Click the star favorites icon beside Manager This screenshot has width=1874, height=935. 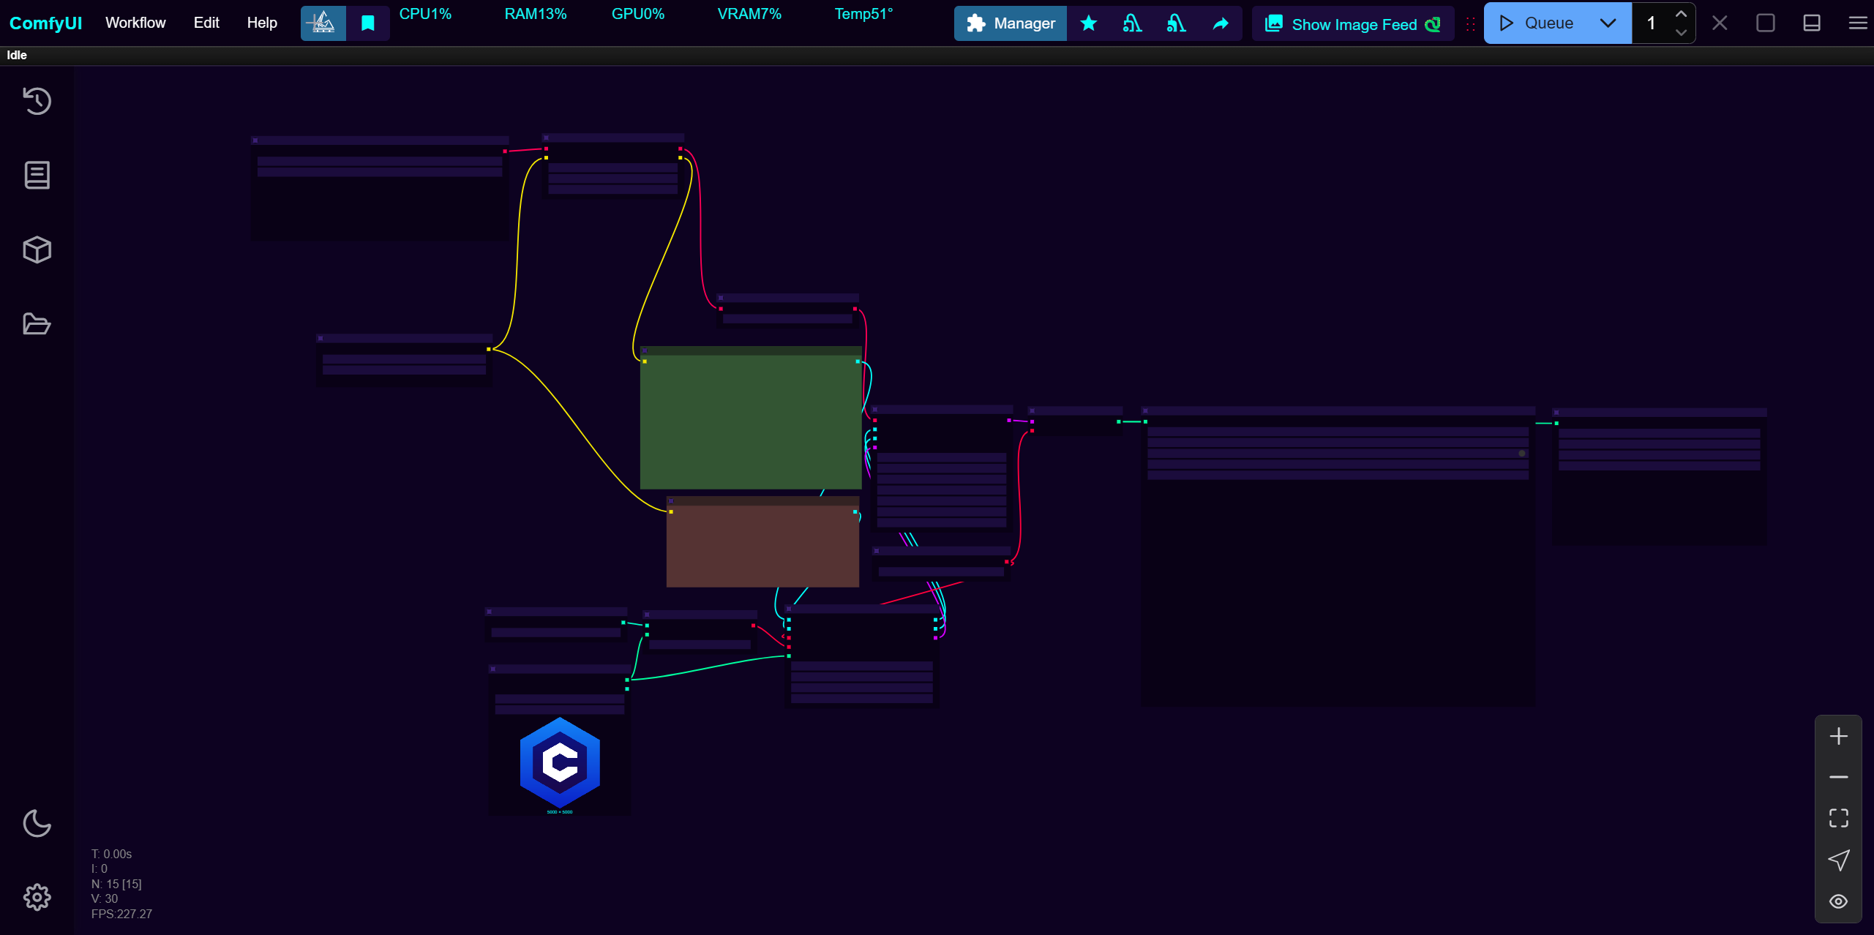1088,23
